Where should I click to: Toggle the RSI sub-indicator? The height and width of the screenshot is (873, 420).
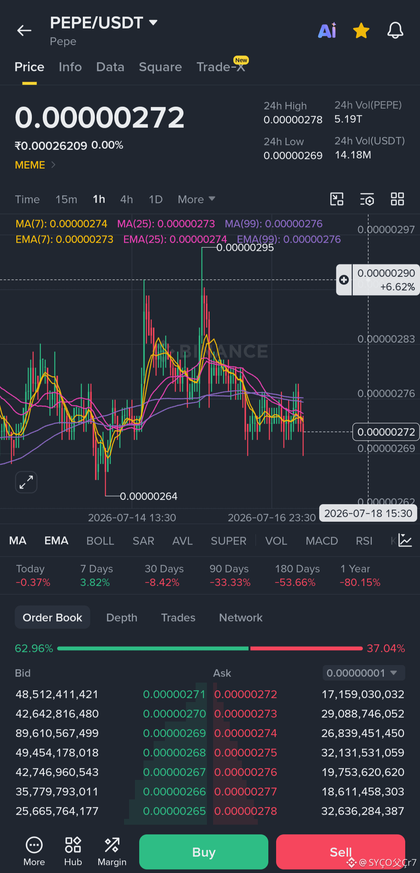364,540
